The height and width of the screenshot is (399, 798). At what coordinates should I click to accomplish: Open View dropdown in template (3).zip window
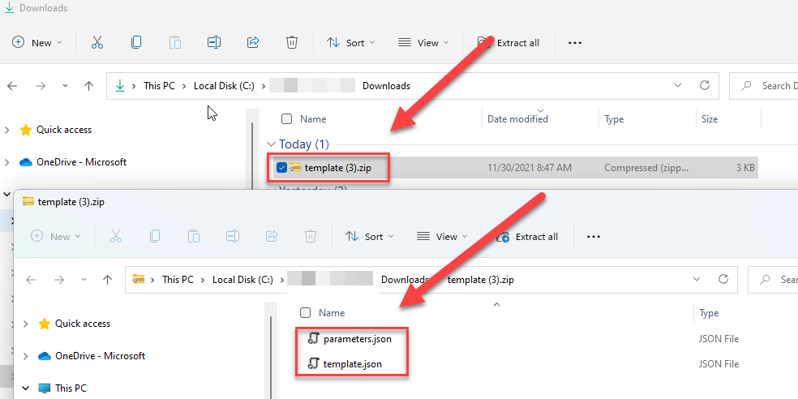(442, 237)
